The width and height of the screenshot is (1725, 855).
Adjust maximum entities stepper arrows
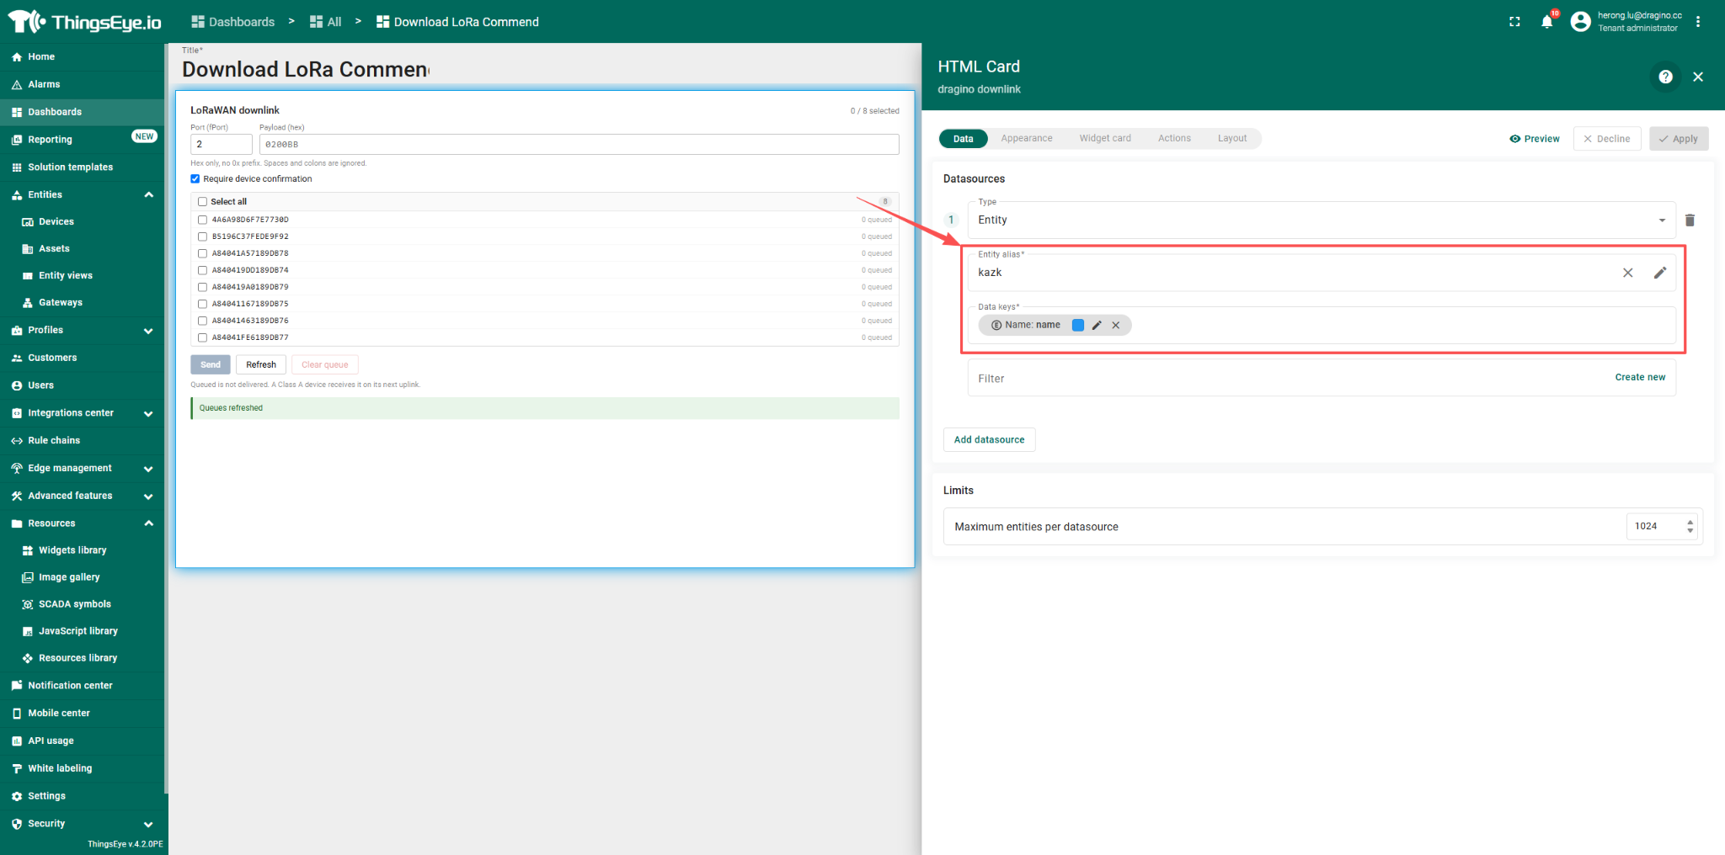(1690, 526)
